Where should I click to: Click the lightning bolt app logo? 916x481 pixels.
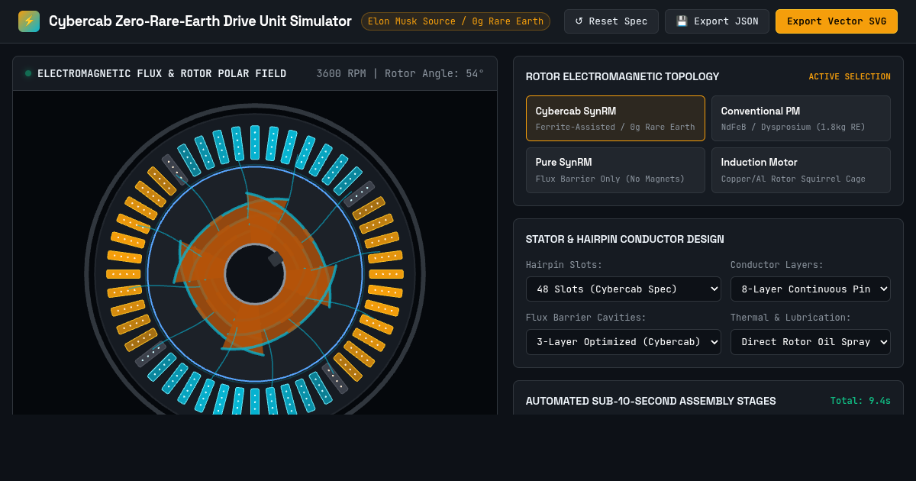29,21
